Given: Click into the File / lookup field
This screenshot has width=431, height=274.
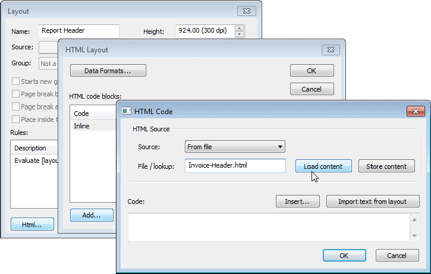Looking at the screenshot, I should [x=235, y=166].
